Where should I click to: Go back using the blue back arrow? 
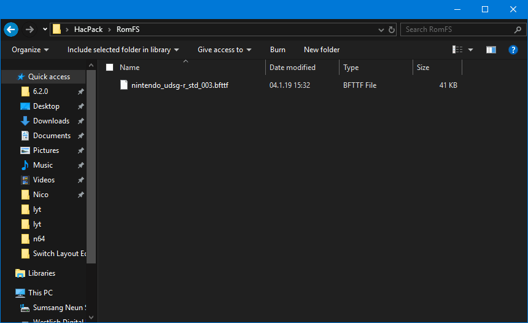11,29
